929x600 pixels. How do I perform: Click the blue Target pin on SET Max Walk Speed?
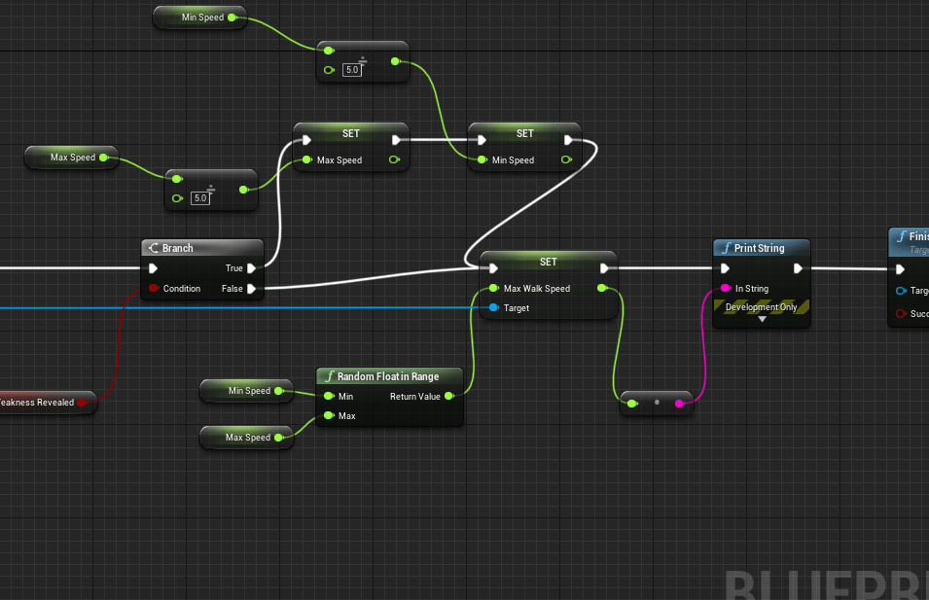point(494,308)
